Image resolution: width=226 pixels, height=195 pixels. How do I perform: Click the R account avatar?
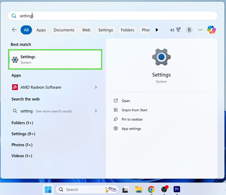[189, 30]
